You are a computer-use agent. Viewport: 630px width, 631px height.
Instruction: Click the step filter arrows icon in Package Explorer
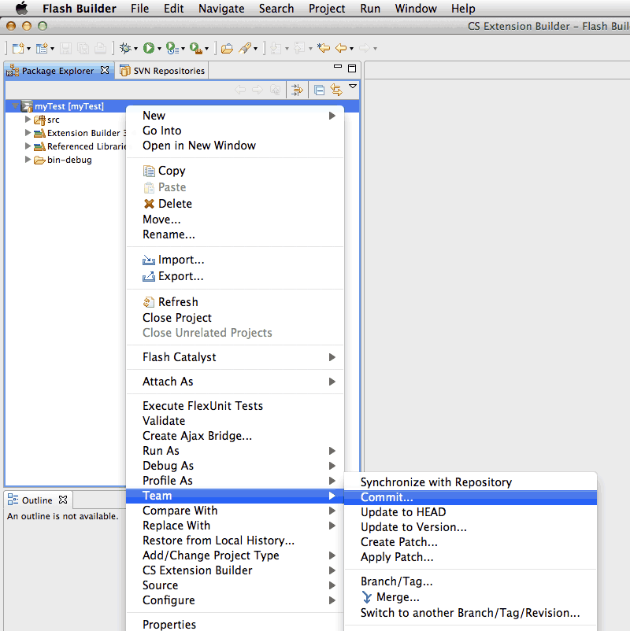coord(297,90)
